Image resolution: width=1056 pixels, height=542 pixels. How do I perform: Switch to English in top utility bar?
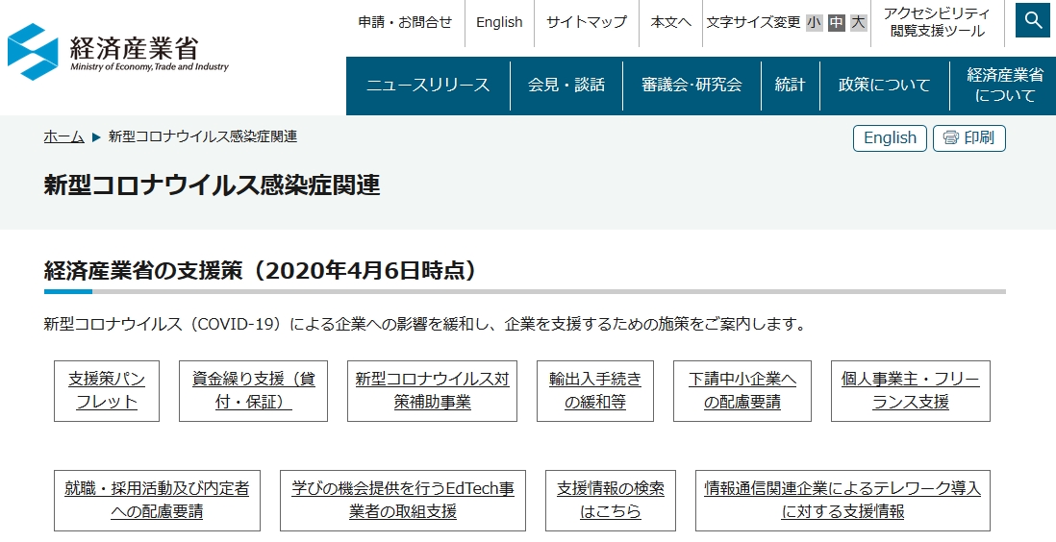pos(499,22)
